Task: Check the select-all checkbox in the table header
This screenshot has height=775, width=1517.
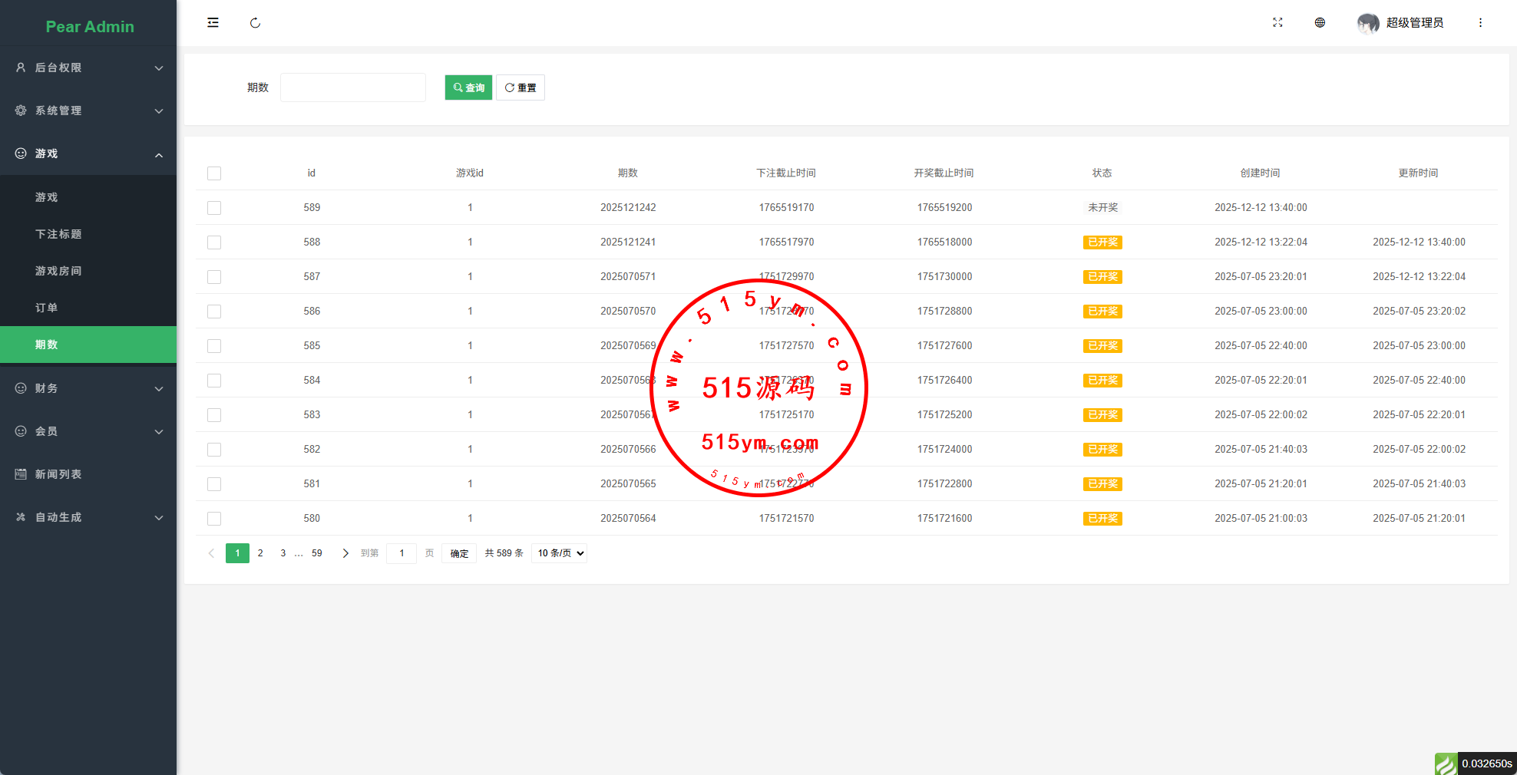Action: [x=214, y=173]
